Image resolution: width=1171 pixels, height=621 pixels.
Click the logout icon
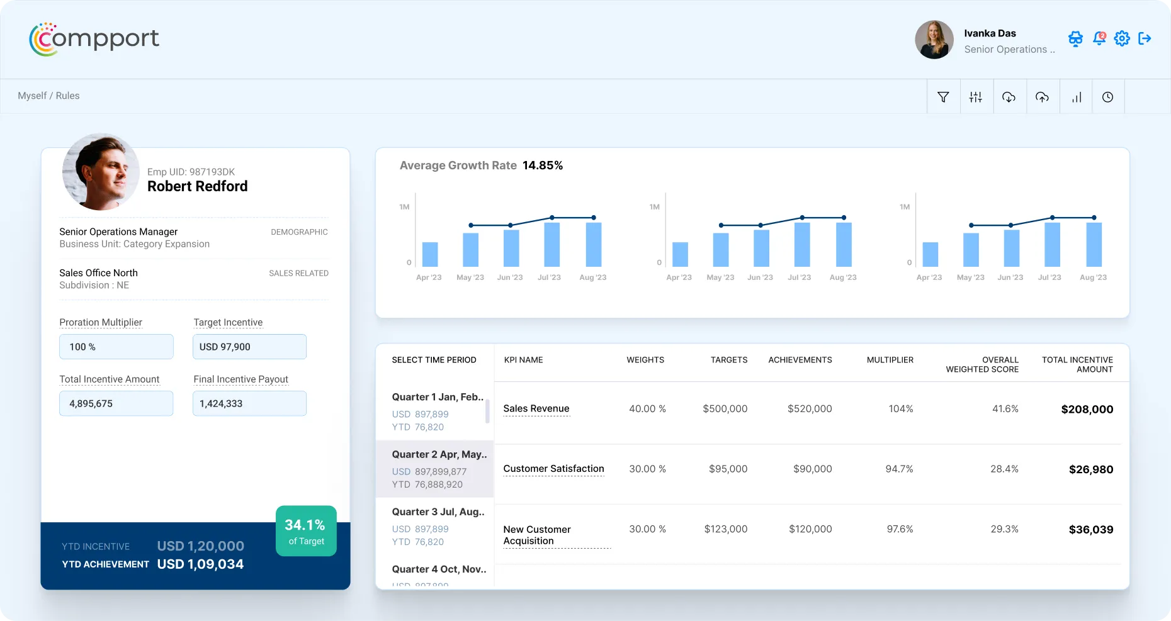(x=1145, y=38)
